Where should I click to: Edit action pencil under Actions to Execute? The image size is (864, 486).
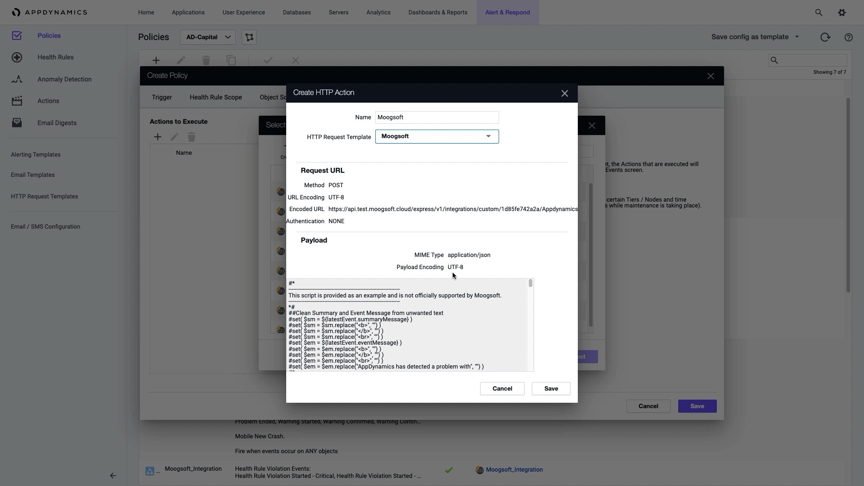(175, 137)
